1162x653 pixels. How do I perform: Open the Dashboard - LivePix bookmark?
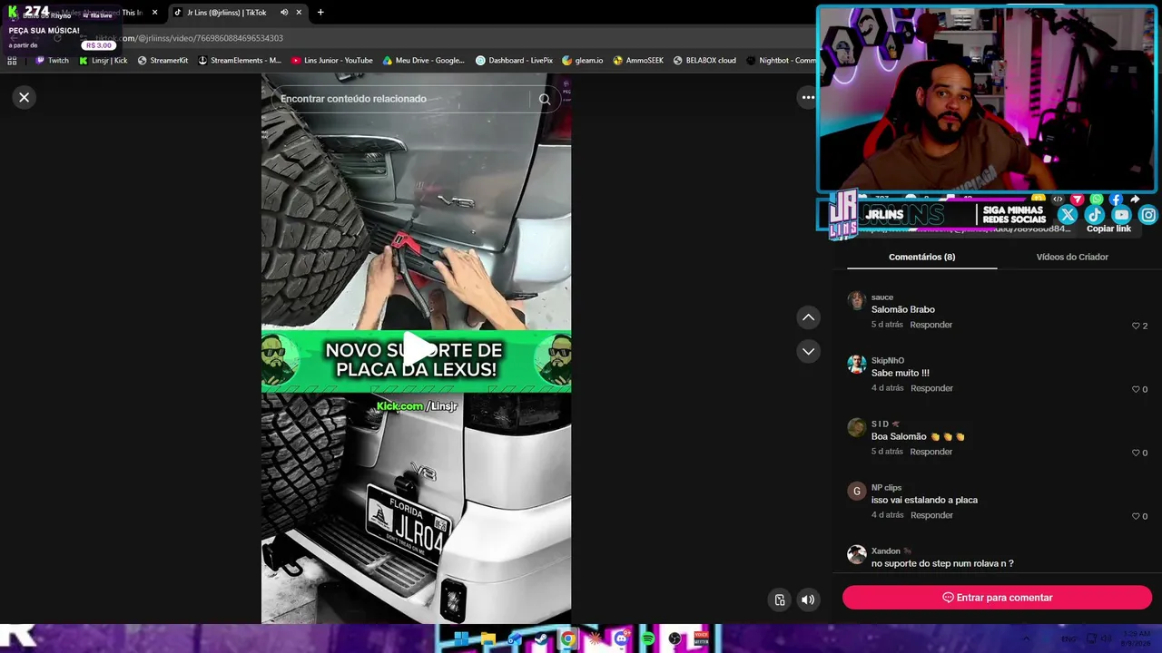pyautogui.click(x=514, y=61)
